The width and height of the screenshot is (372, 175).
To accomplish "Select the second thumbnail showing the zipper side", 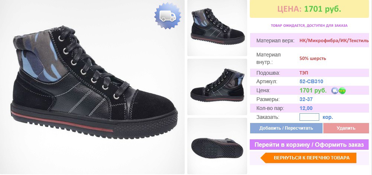I will click(217, 87).
